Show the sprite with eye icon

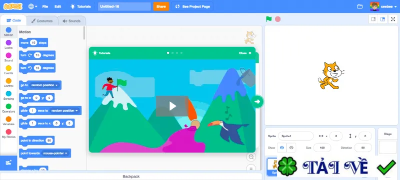click(282, 148)
